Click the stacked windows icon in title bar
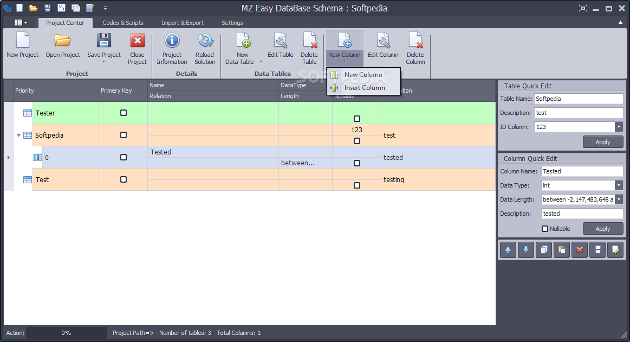 [x=75, y=8]
